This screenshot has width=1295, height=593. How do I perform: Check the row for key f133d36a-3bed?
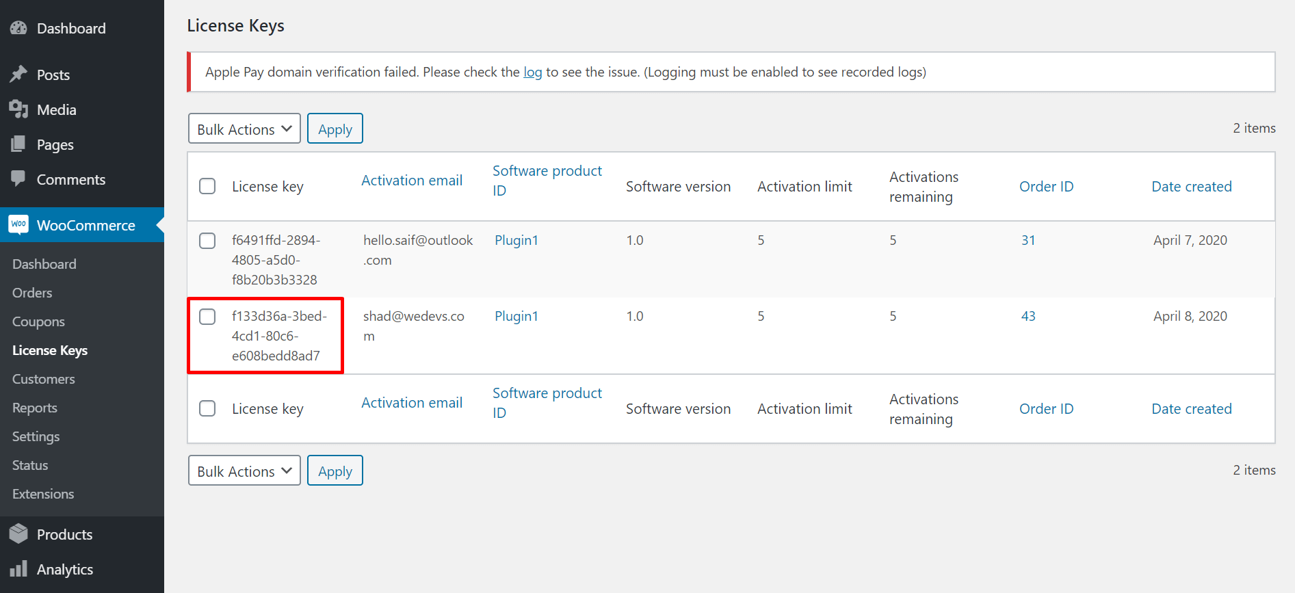pyautogui.click(x=207, y=317)
